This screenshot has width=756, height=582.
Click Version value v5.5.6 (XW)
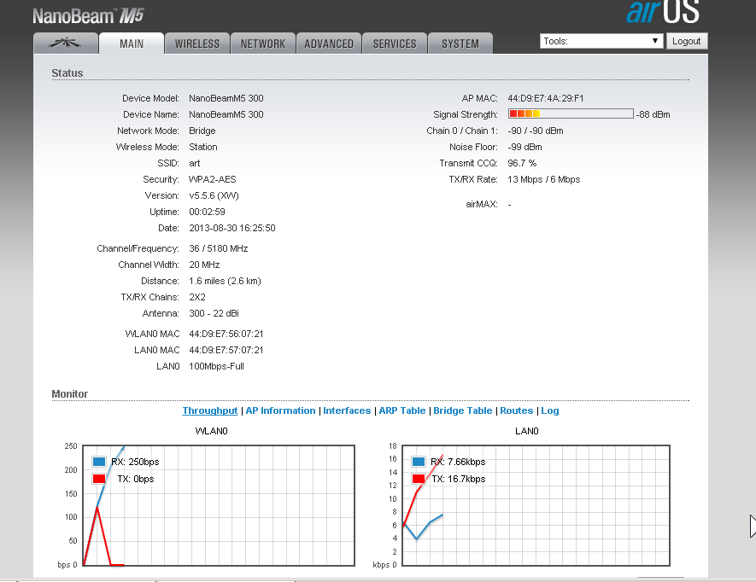pos(214,195)
